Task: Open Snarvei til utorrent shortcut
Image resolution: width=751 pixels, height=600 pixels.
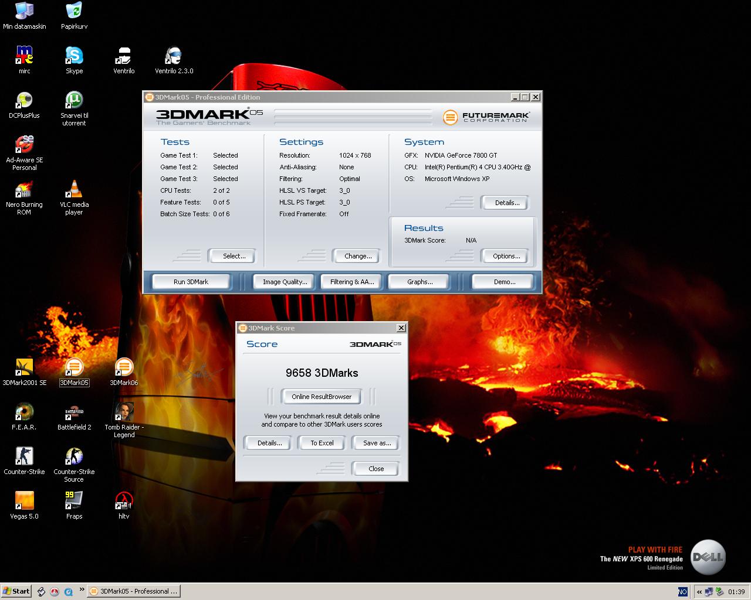Action: click(x=74, y=108)
